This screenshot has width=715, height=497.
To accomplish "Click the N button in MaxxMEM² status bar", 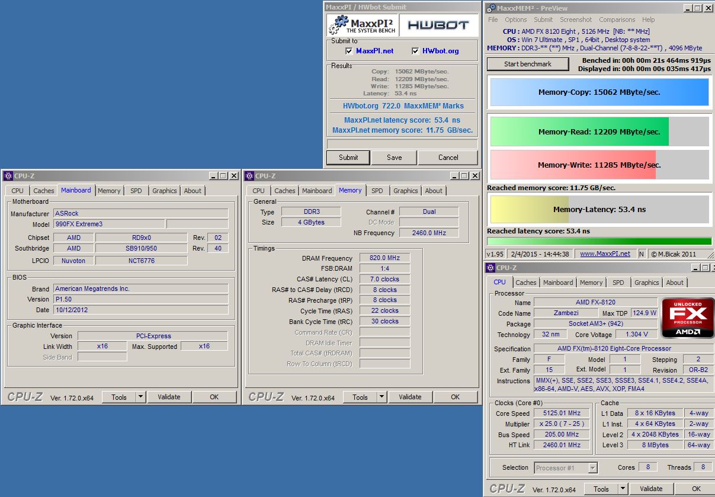I will pyautogui.click(x=642, y=254).
